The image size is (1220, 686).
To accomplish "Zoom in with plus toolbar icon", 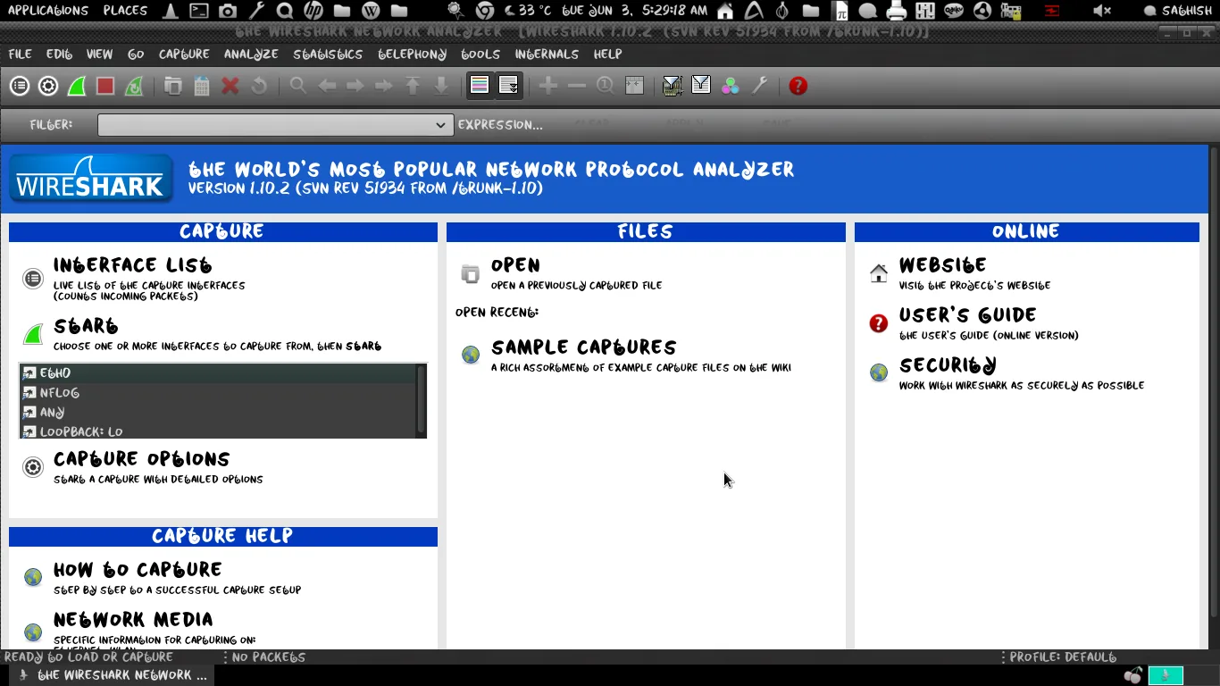I will pyautogui.click(x=548, y=86).
